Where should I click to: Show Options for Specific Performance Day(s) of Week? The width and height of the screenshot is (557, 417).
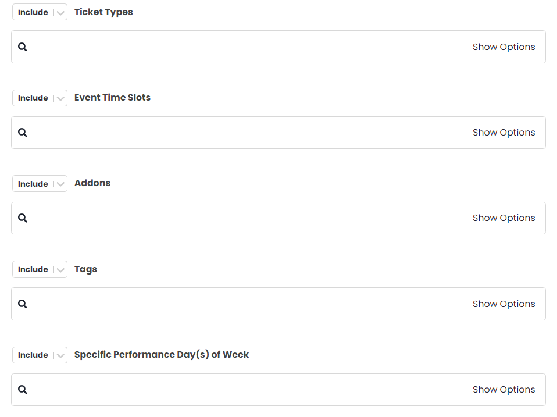tap(504, 389)
